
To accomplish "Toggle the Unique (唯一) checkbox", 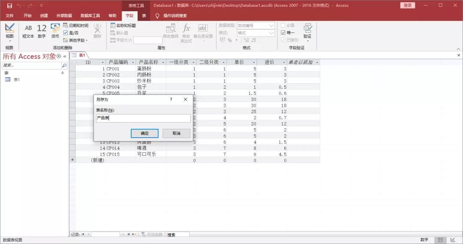I will 283,33.
